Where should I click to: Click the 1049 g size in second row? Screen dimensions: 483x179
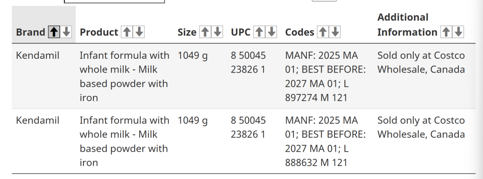pos(192,120)
